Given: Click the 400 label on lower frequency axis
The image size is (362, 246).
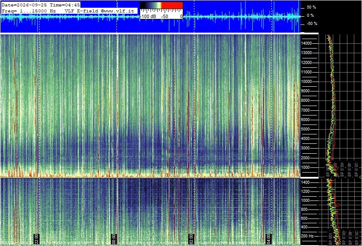Looking at the screenshot, I should click(304, 227).
